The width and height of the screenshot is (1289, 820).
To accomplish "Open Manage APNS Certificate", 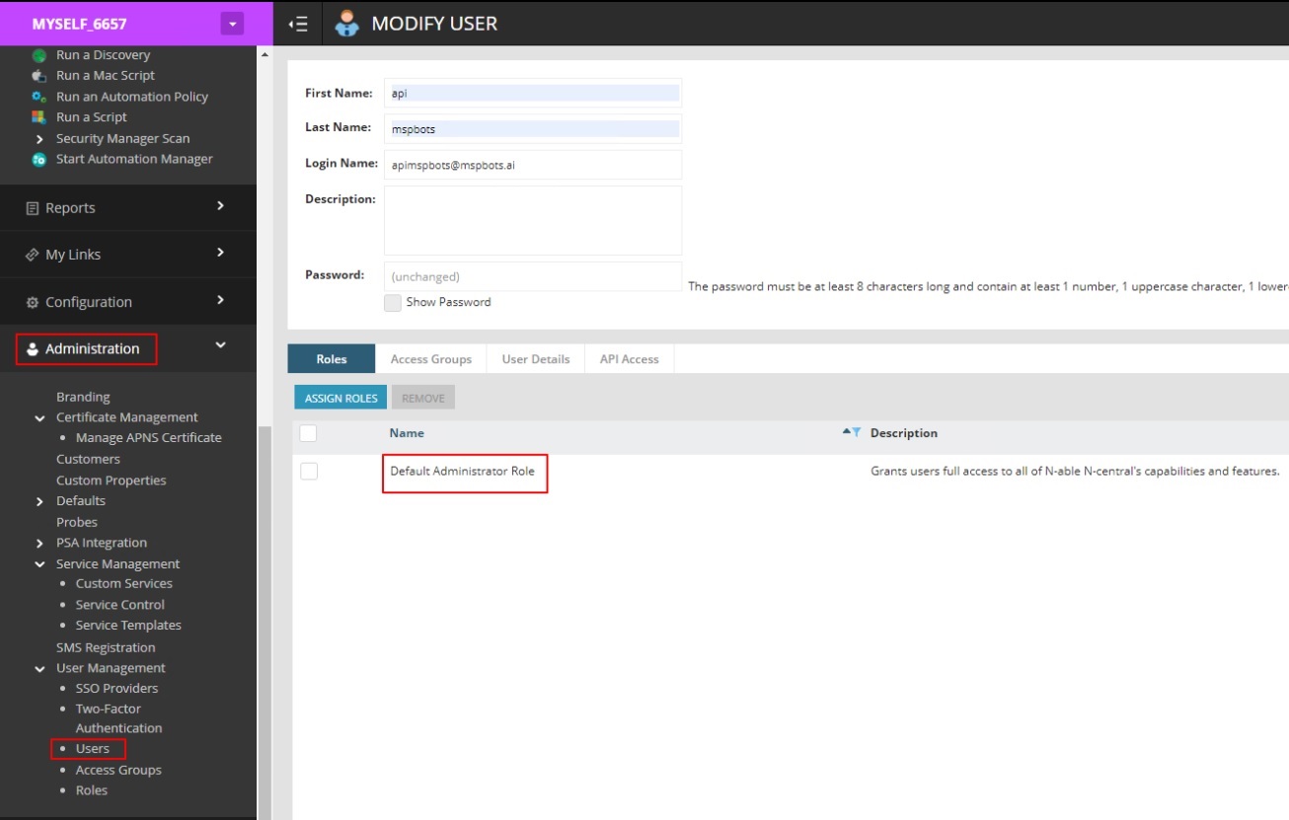I will coord(149,438).
